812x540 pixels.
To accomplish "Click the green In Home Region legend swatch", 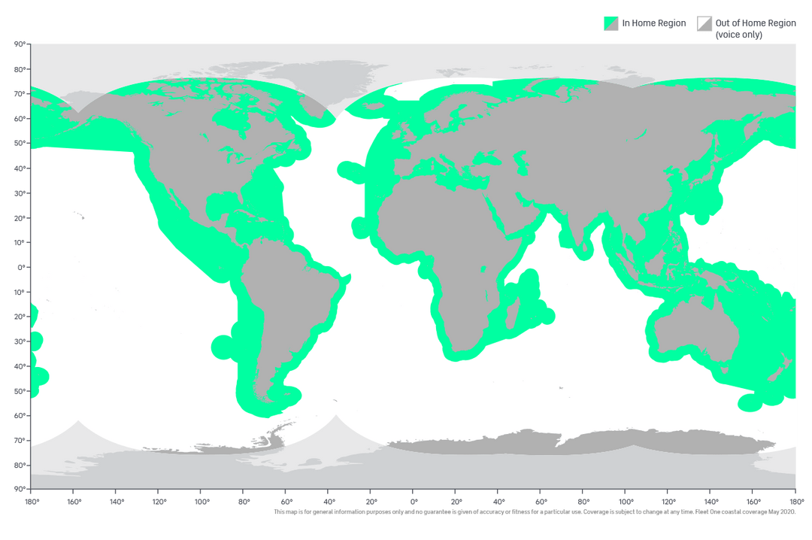I will click(x=611, y=23).
